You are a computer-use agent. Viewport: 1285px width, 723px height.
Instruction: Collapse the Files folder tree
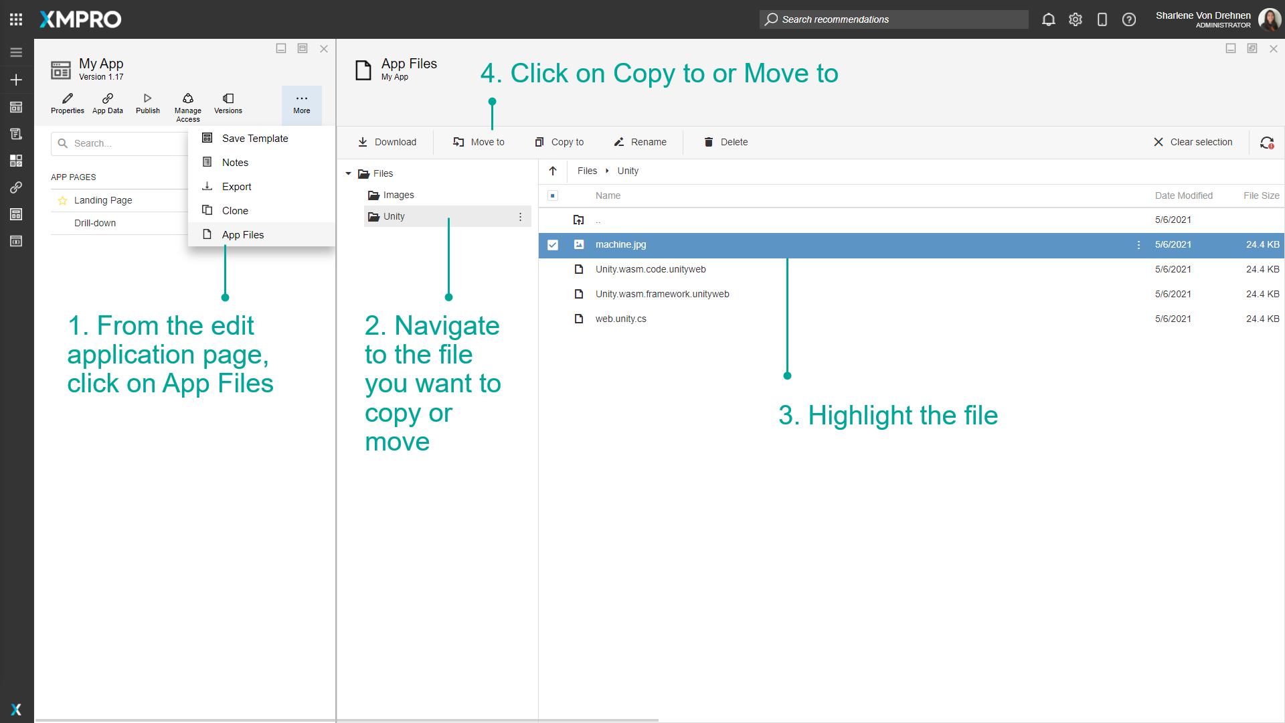[348, 173]
